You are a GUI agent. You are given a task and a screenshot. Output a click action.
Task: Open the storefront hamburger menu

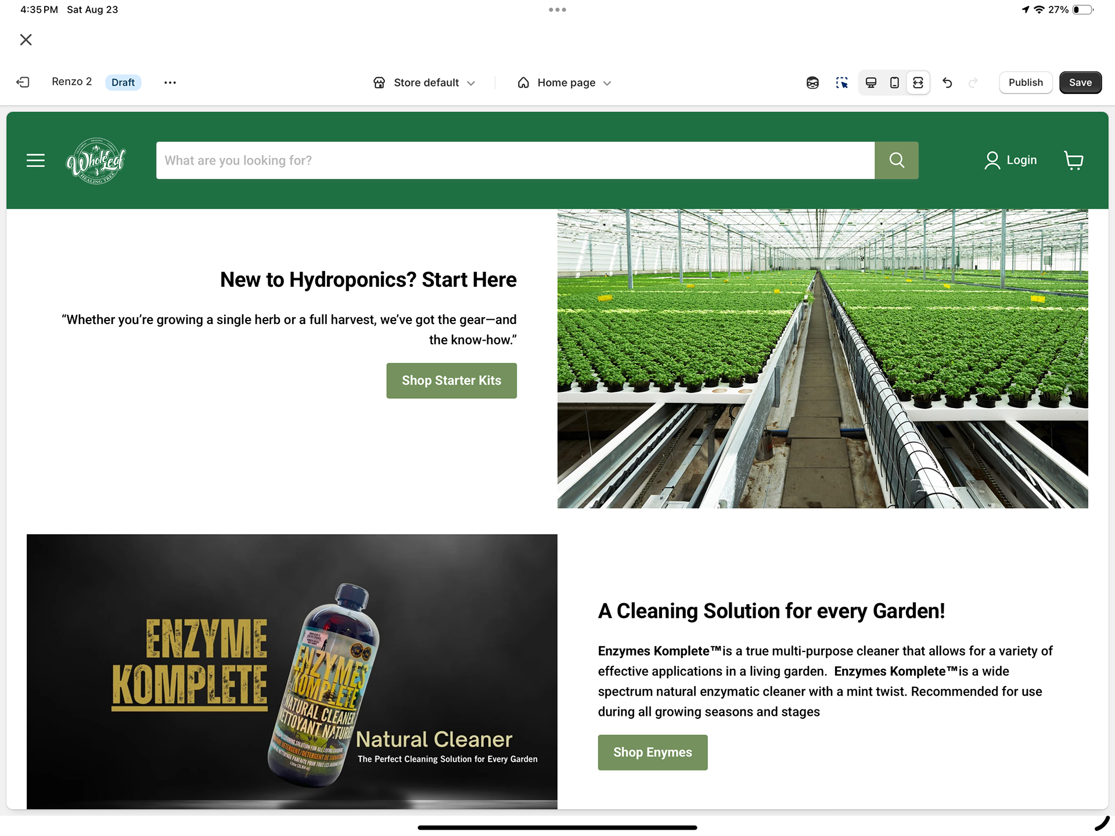point(35,160)
